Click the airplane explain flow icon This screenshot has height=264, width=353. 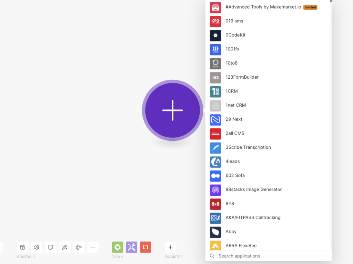(79, 247)
